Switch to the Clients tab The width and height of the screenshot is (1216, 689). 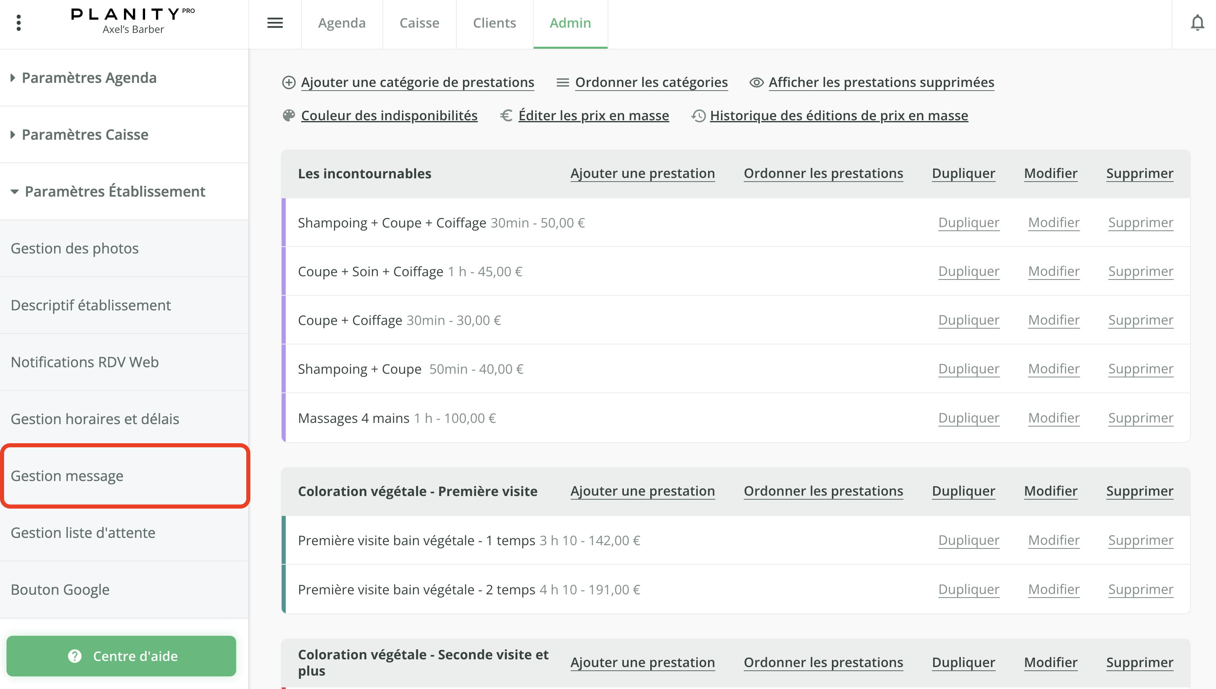click(494, 23)
